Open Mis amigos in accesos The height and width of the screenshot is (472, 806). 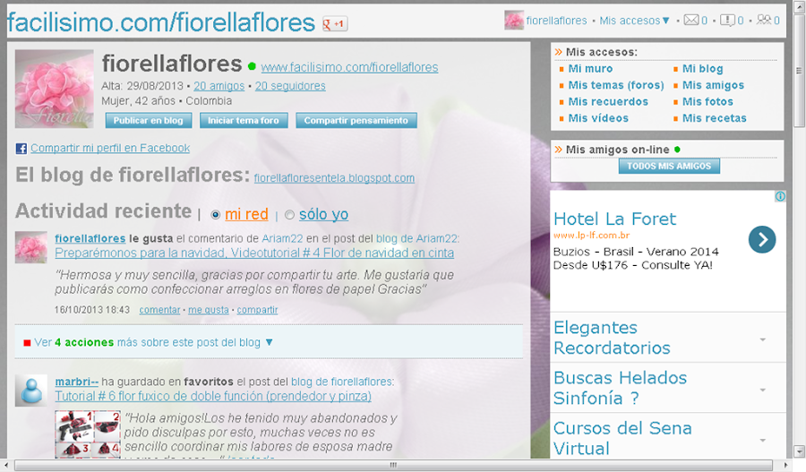click(713, 85)
